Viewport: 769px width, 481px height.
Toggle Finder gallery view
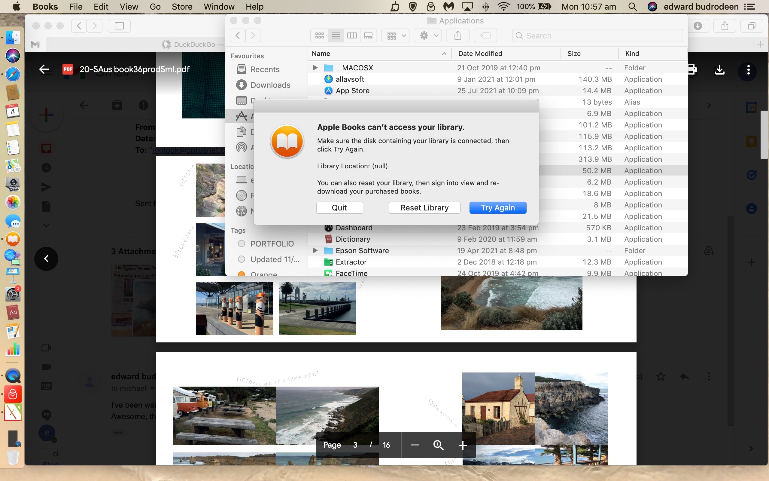(x=368, y=36)
